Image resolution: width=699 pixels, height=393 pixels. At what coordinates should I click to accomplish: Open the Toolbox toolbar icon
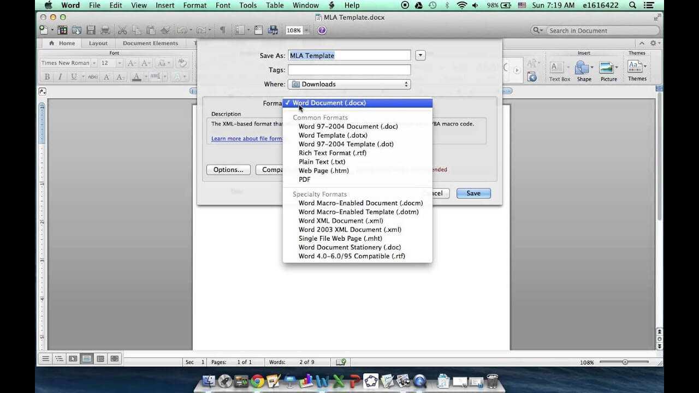(258, 30)
